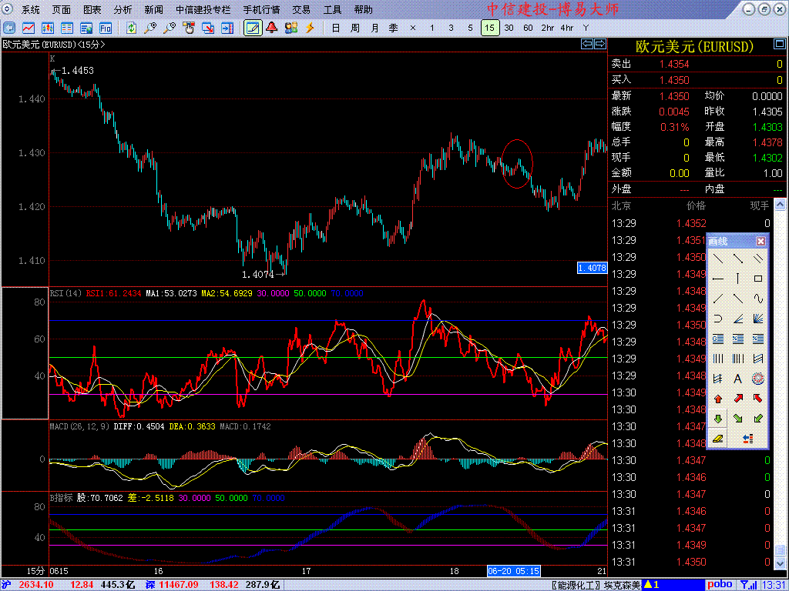Open the 交易 menu
The image size is (789, 591).
pos(301,10)
